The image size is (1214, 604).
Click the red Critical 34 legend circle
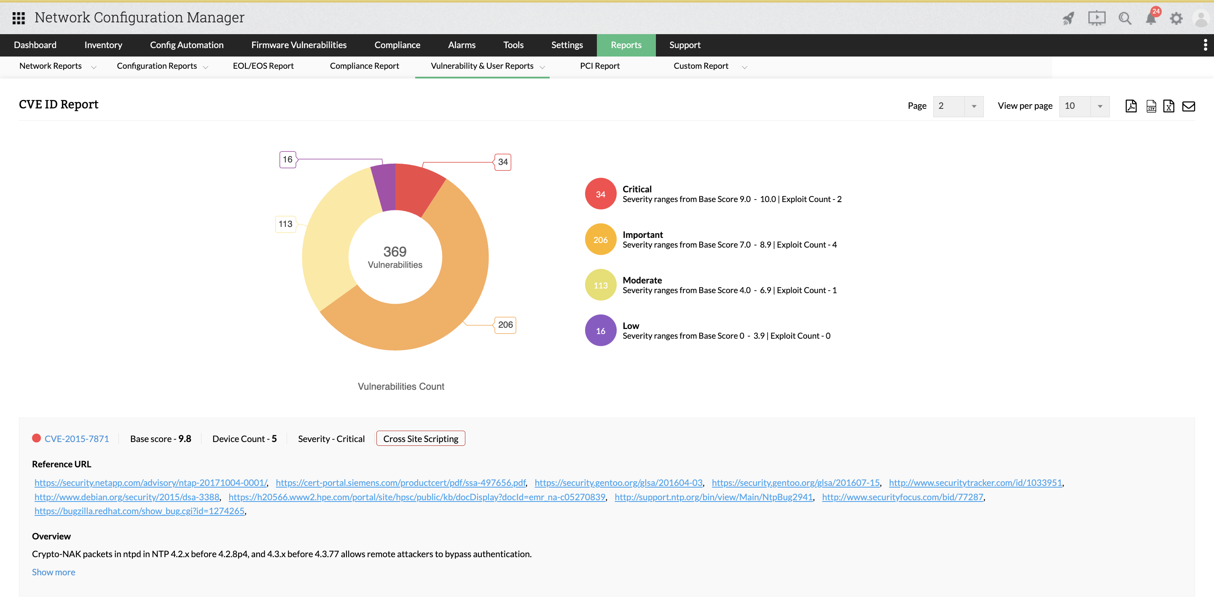(x=600, y=194)
